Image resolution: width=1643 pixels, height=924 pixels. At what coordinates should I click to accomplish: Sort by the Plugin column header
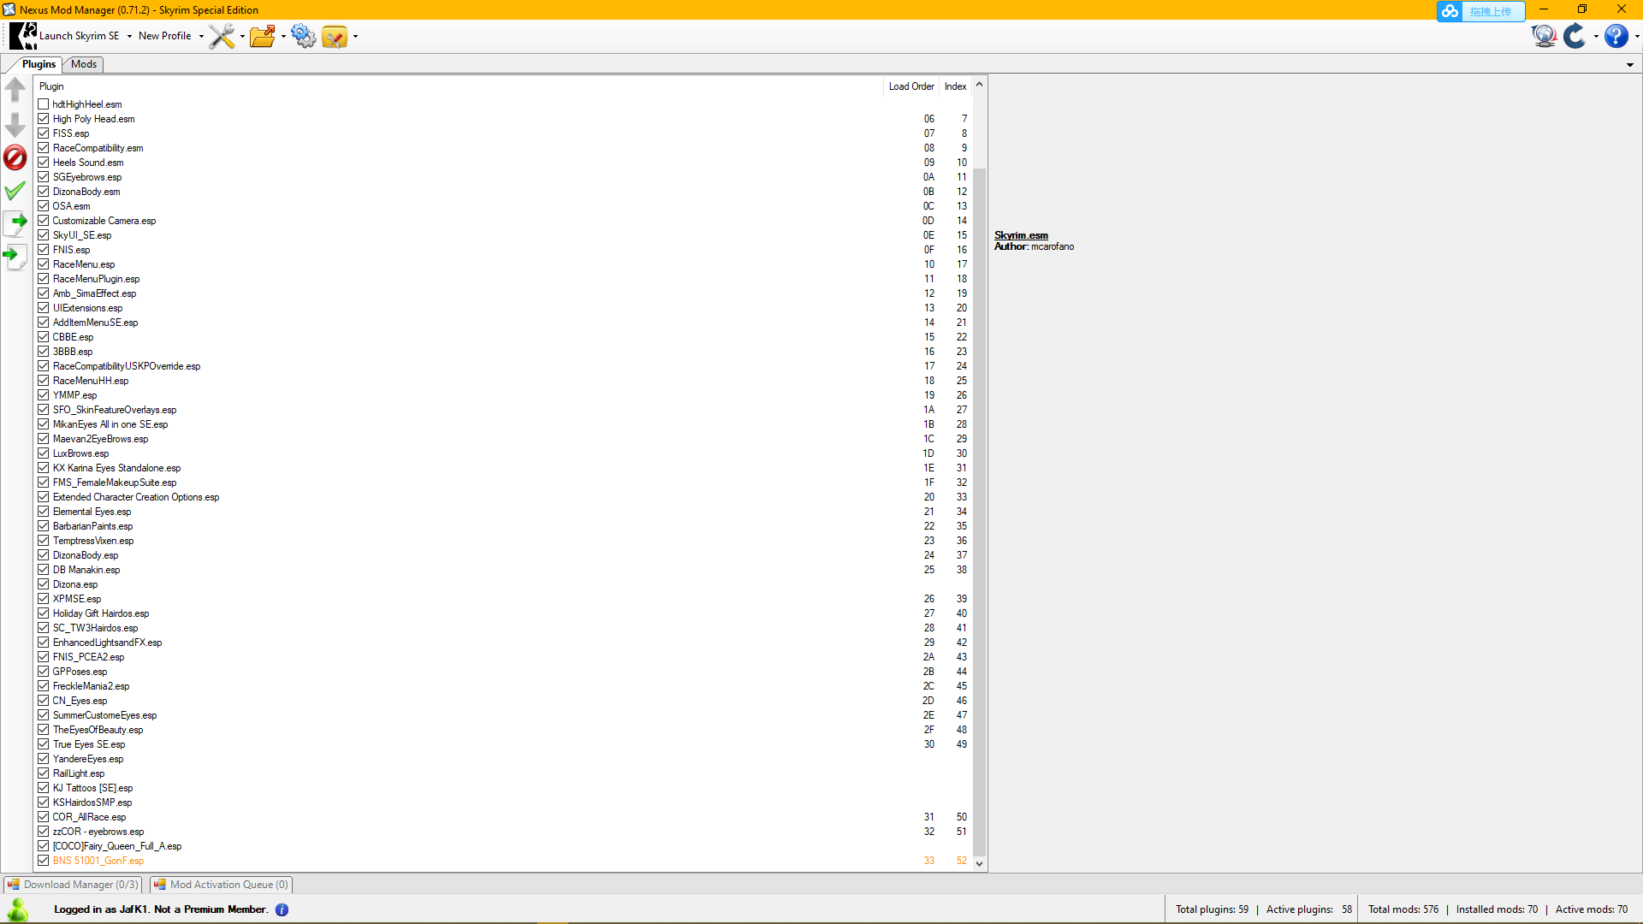pos(459,86)
